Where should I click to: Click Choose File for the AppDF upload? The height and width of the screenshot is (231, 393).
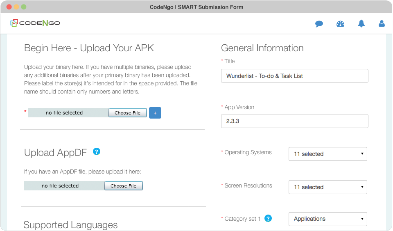click(x=124, y=186)
